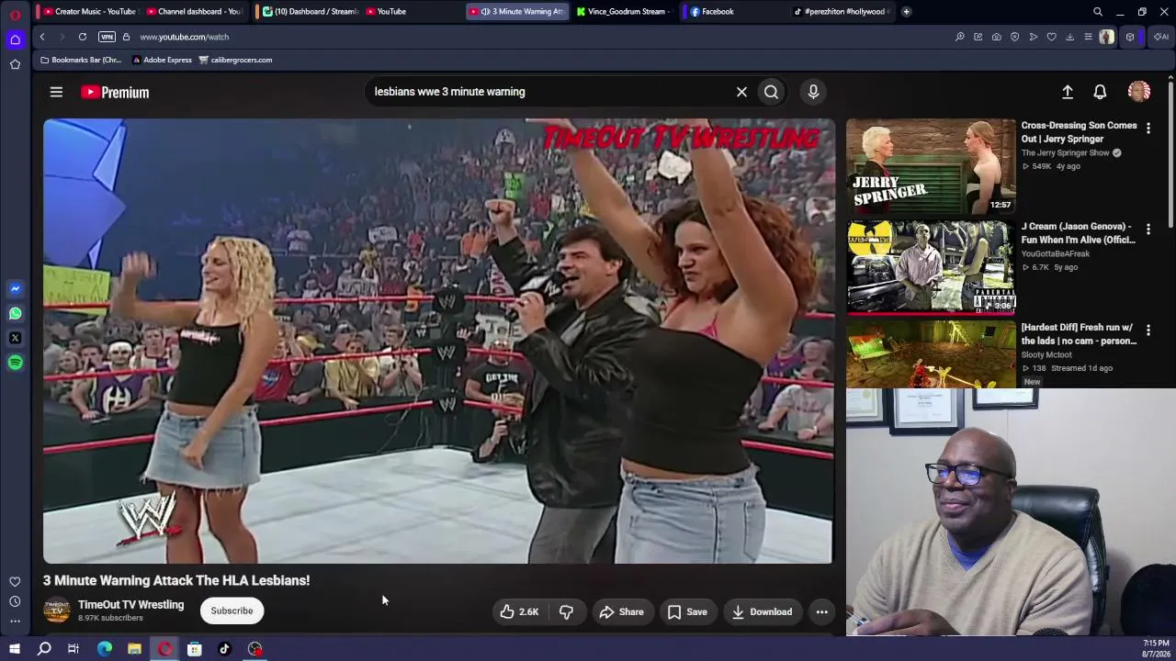Open the Adobe Express bookmark

click(x=163, y=60)
